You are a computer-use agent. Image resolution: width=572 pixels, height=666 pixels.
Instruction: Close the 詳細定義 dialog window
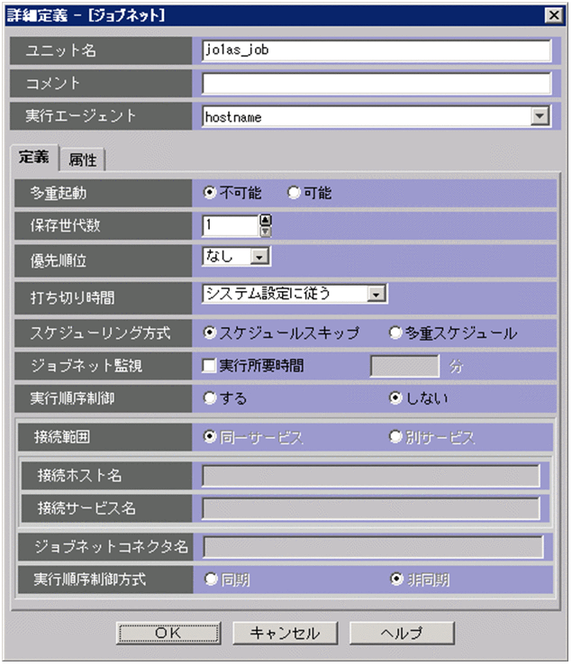pos(552,14)
